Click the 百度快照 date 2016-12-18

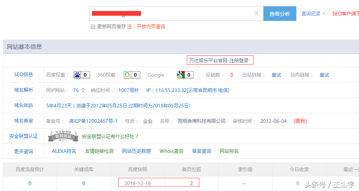point(138,183)
